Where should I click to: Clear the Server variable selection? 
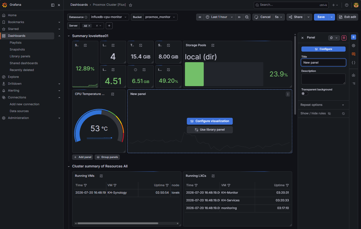click(x=97, y=26)
